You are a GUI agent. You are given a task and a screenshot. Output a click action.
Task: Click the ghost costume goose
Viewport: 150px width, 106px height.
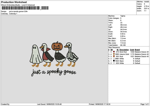pyautogui.click(x=36, y=56)
